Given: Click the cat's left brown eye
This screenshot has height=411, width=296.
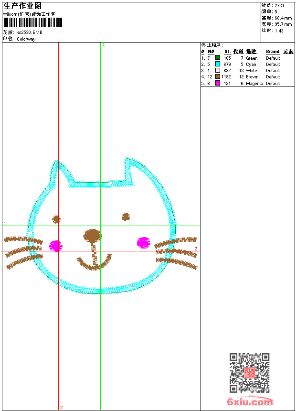Looking at the screenshot, I should point(56,219).
